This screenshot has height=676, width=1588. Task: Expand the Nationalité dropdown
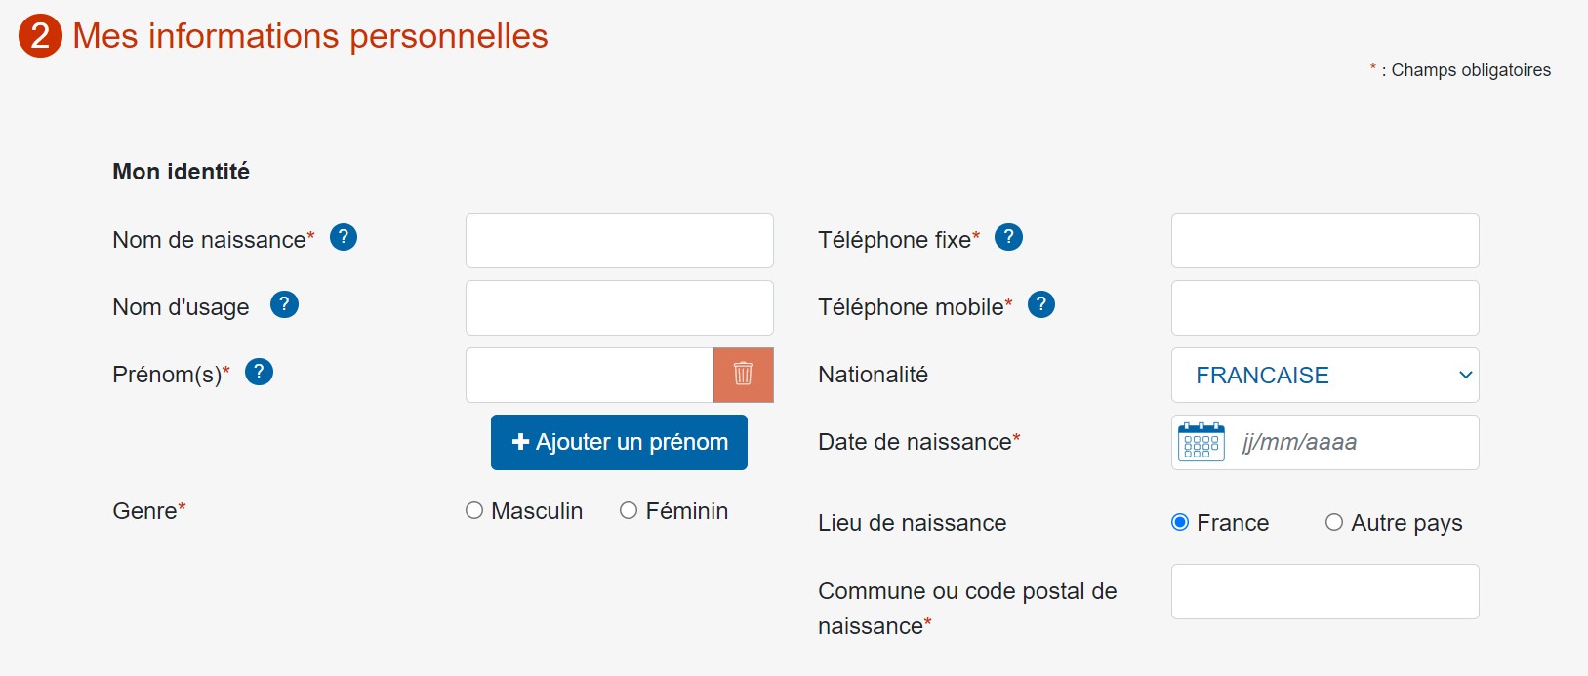pyautogui.click(x=1324, y=375)
